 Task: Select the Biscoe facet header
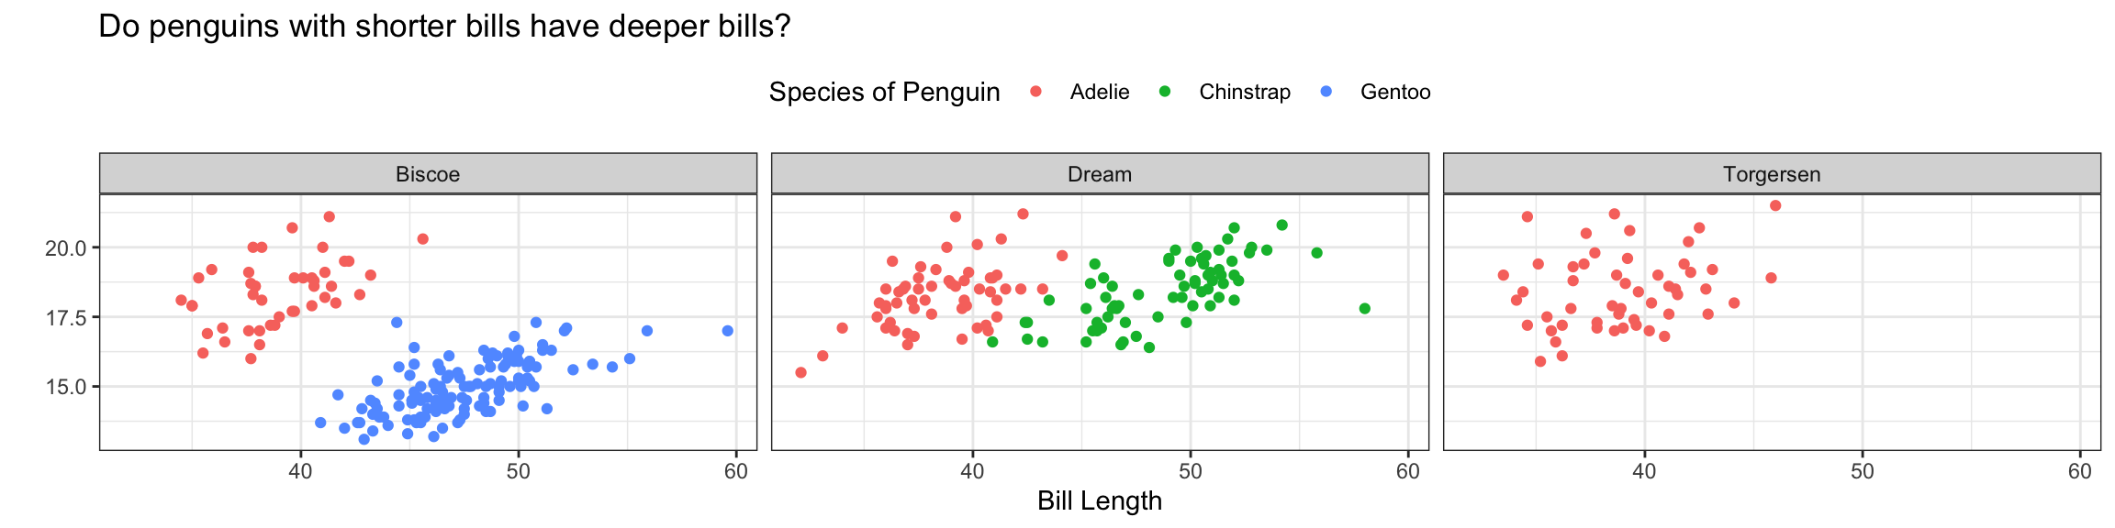(428, 174)
